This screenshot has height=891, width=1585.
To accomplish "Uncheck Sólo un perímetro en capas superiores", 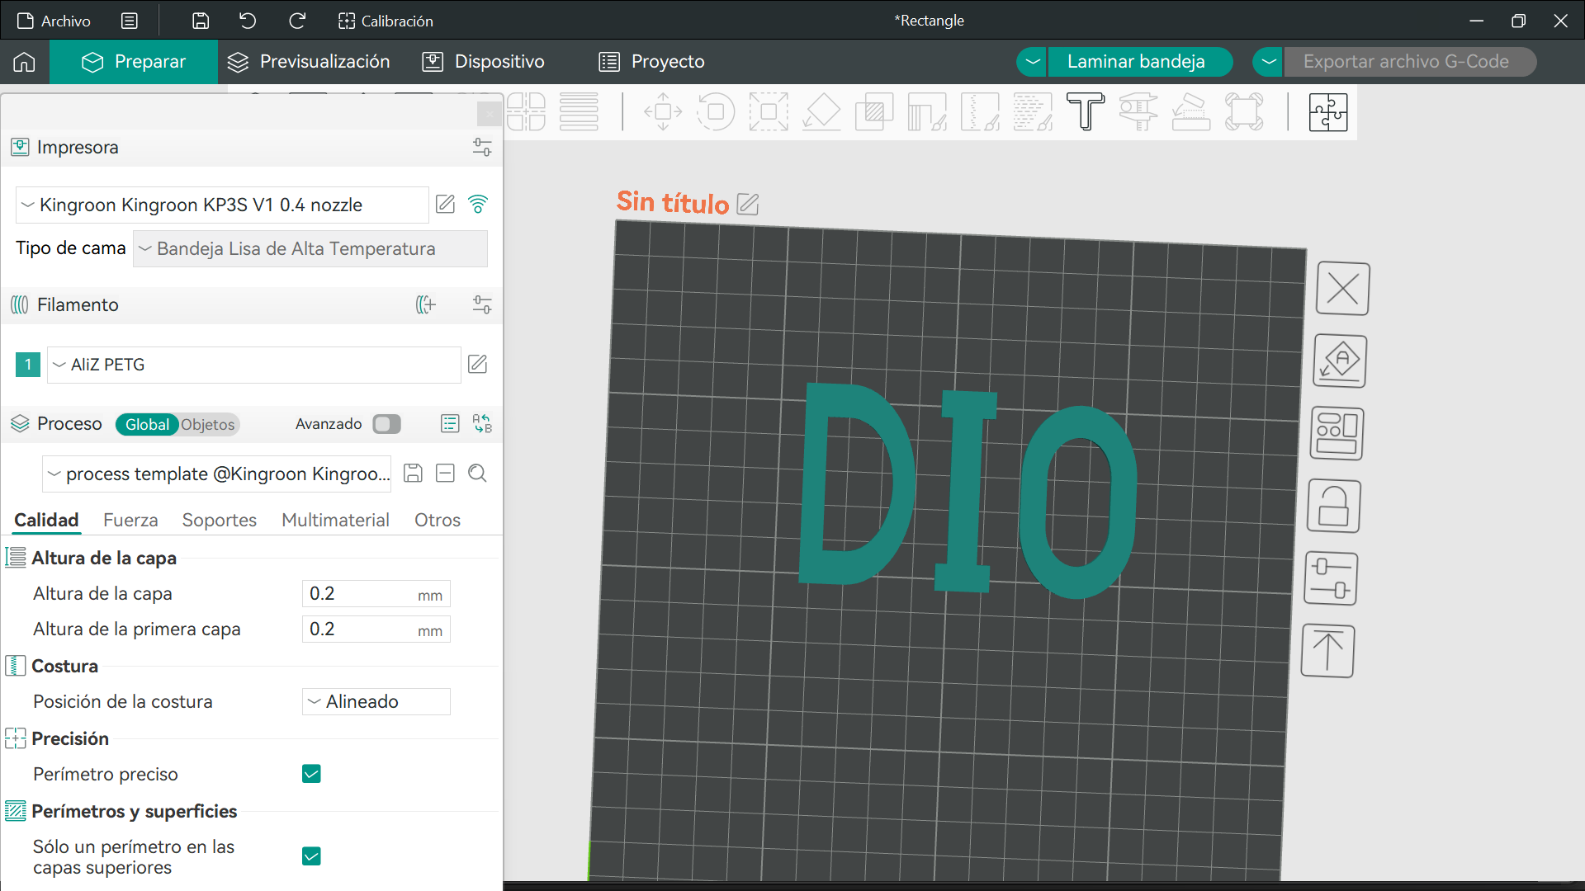I will pyautogui.click(x=311, y=856).
